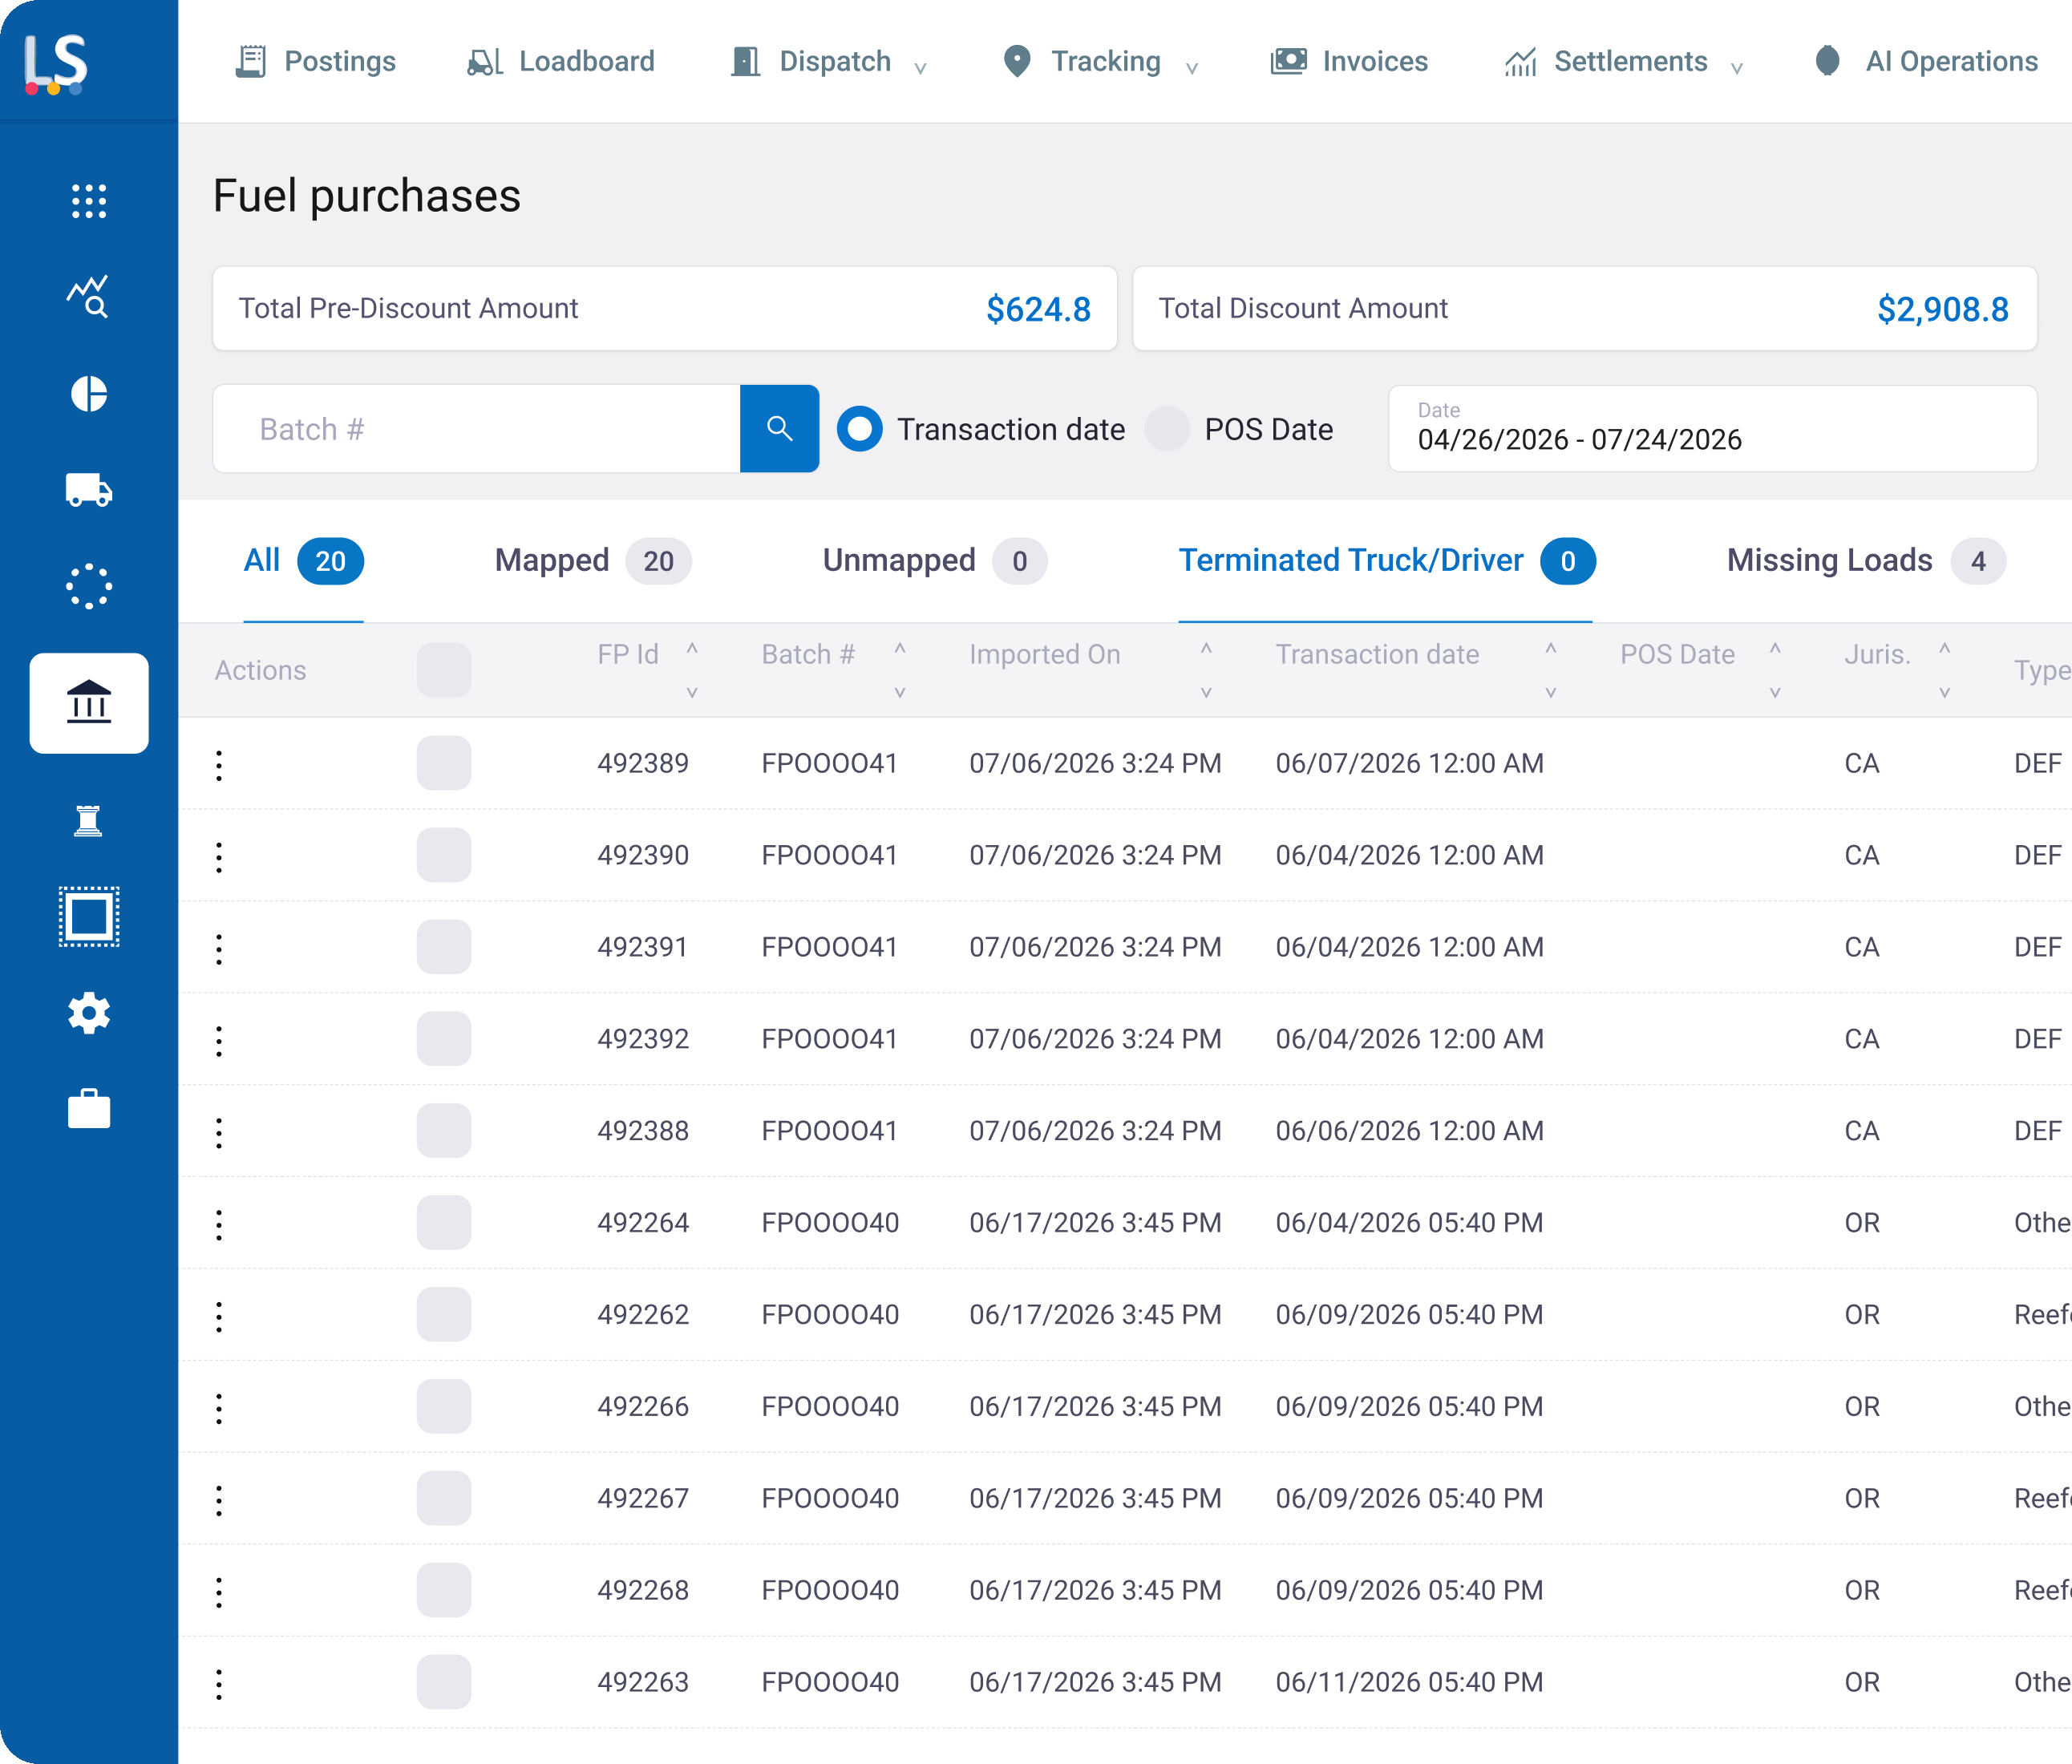The width and height of the screenshot is (2072, 1764).
Task: Open actions menu for FP Id 492263
Action: (219, 1684)
